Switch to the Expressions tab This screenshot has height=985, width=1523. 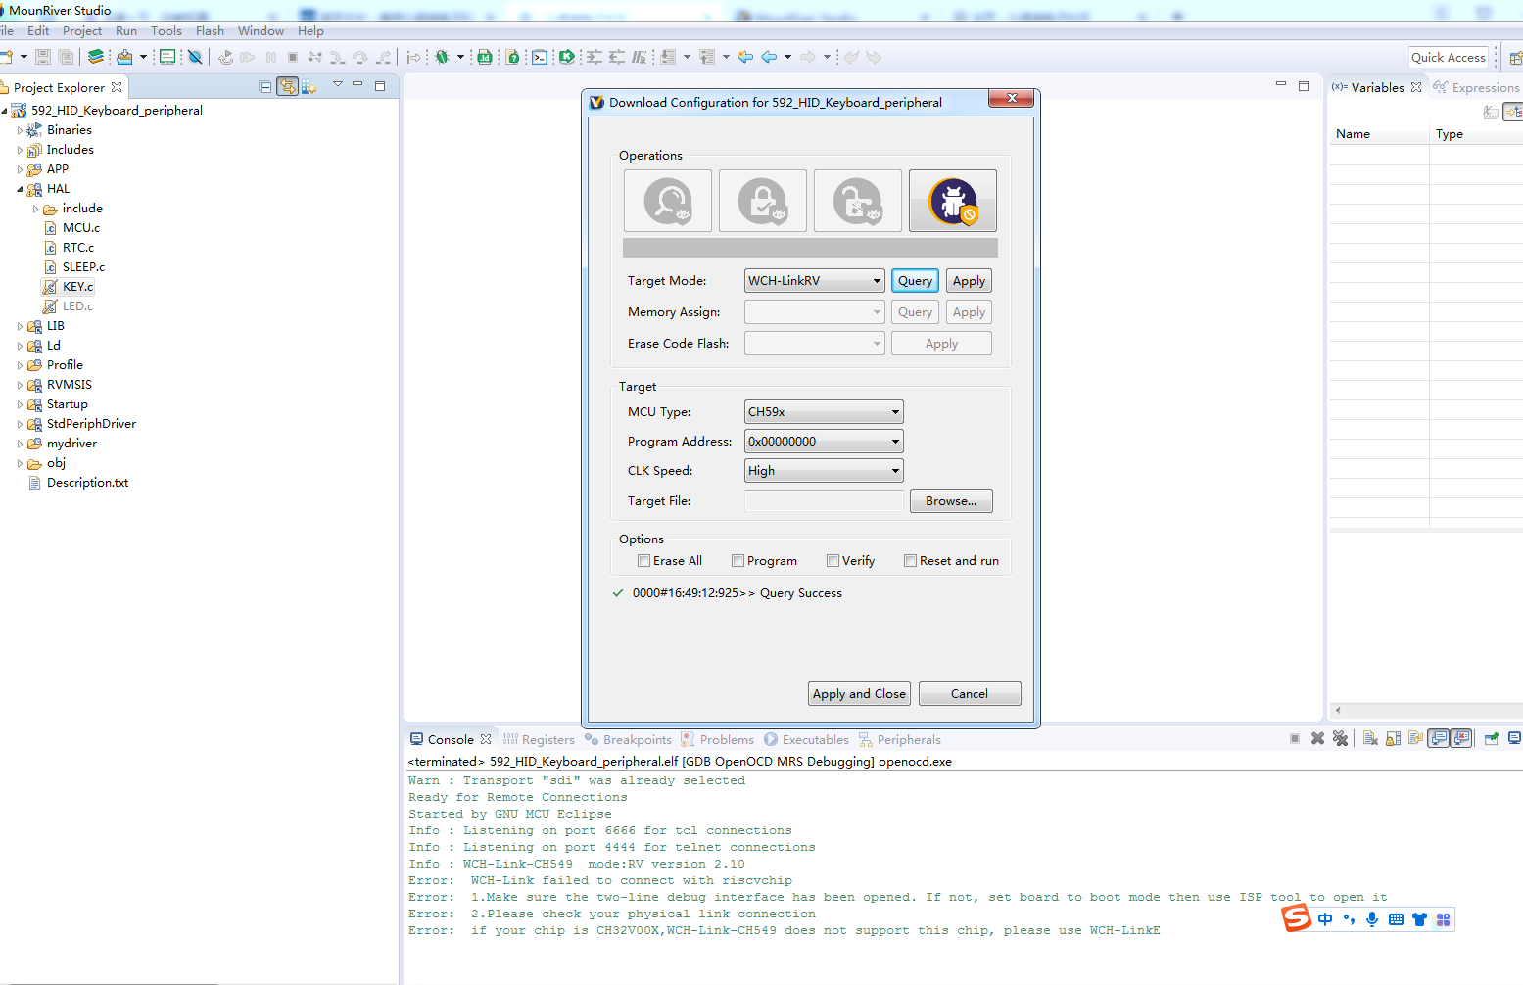1477,87
